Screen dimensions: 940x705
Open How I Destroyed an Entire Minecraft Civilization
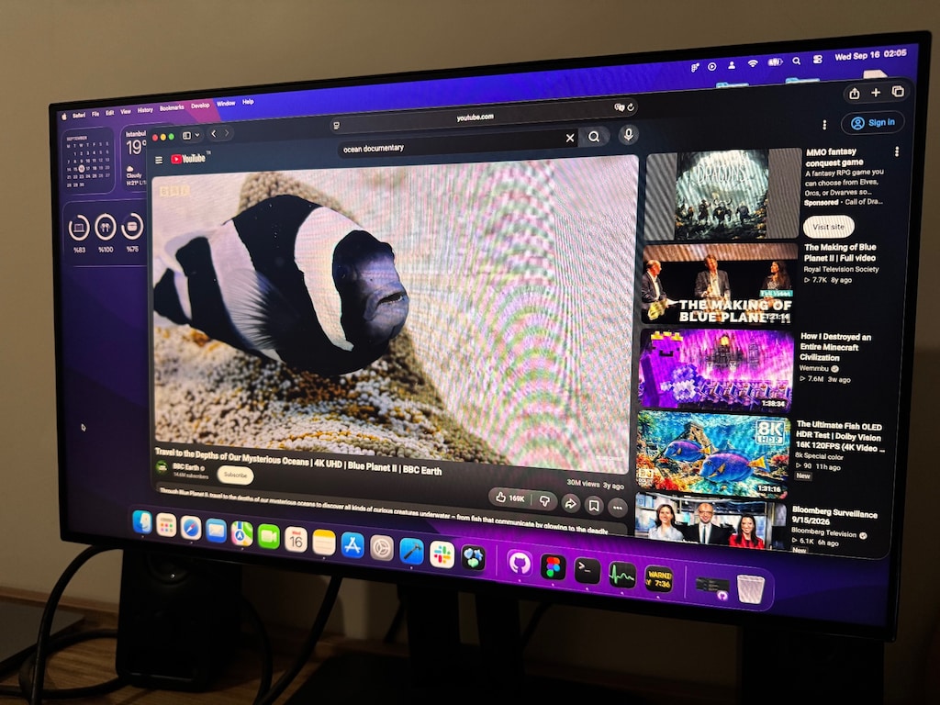pos(835,346)
